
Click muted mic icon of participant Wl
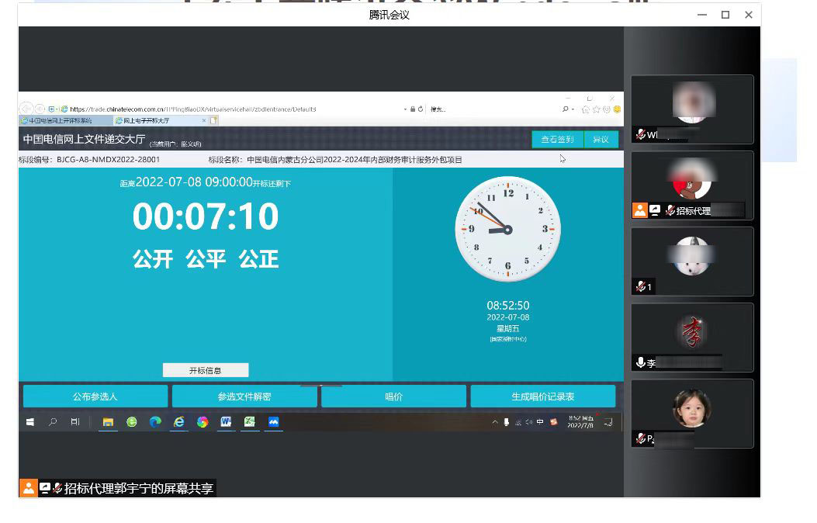(x=641, y=134)
